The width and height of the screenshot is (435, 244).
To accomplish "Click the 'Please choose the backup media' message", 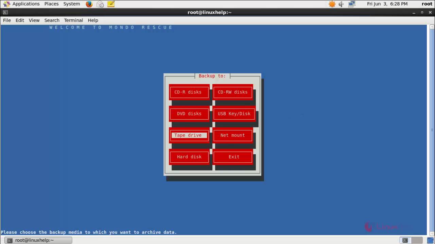I will pyautogui.click(x=89, y=232).
